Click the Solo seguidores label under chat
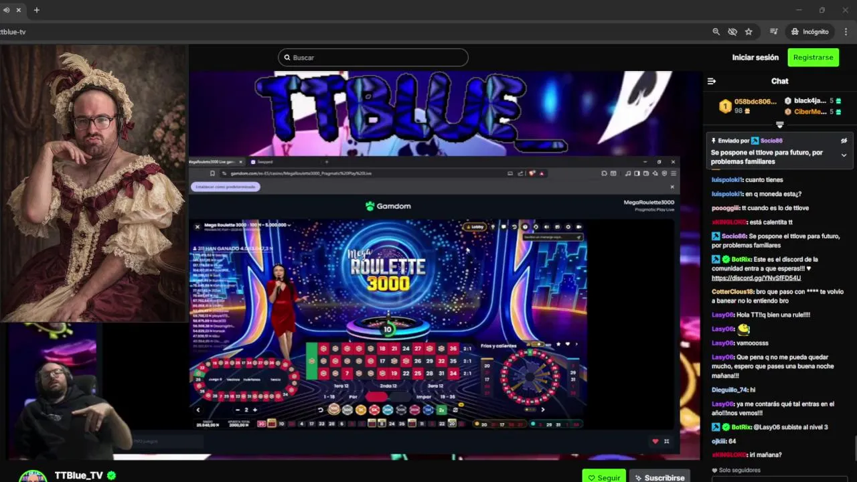The image size is (857, 482). [x=739, y=471]
